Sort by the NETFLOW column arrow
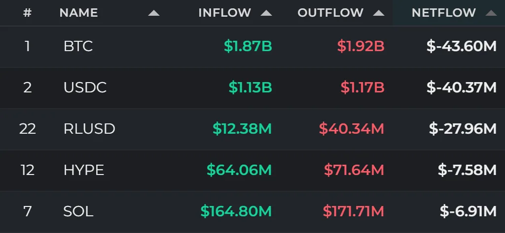505x233 pixels. [x=491, y=13]
